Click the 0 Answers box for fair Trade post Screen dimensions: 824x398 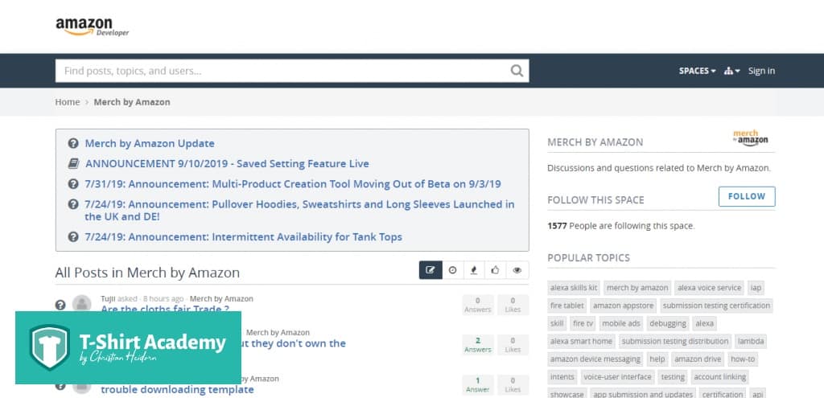pyautogui.click(x=478, y=305)
